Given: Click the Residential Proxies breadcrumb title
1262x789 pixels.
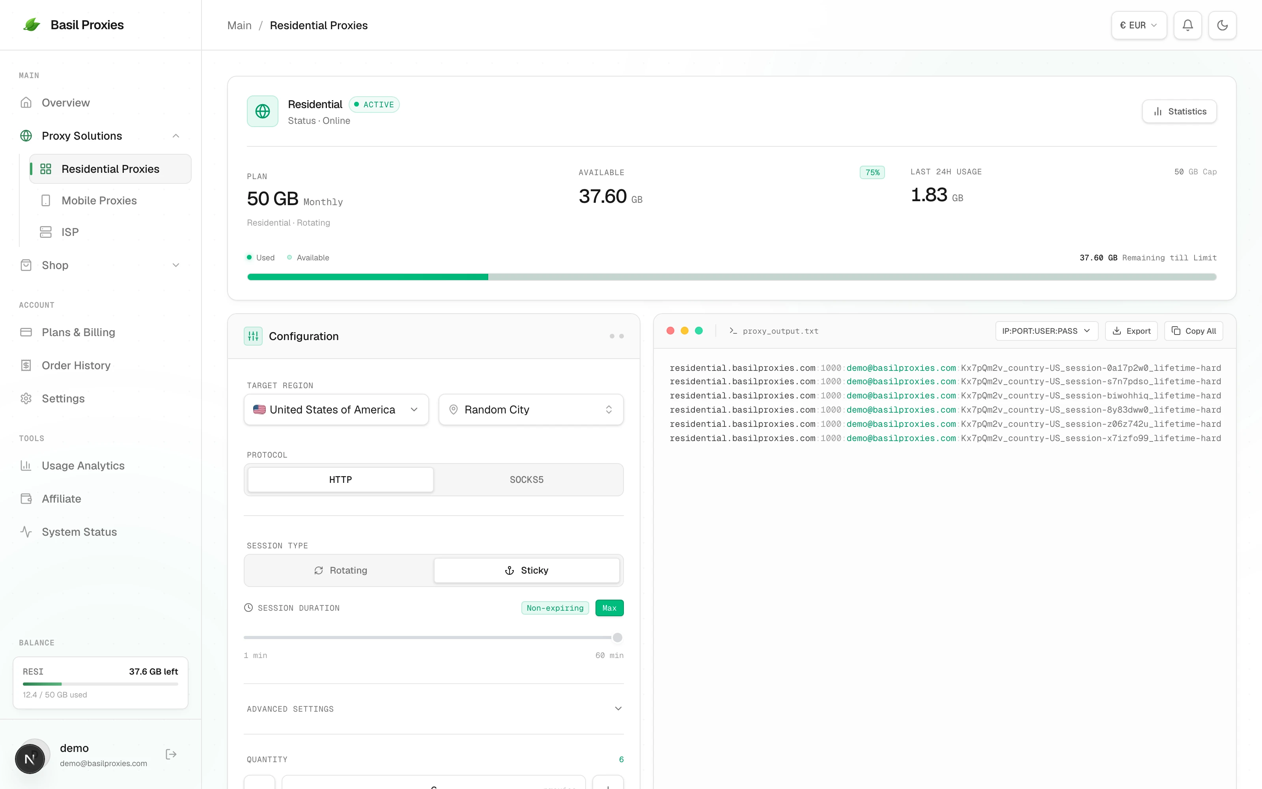Looking at the screenshot, I should click(x=319, y=25).
